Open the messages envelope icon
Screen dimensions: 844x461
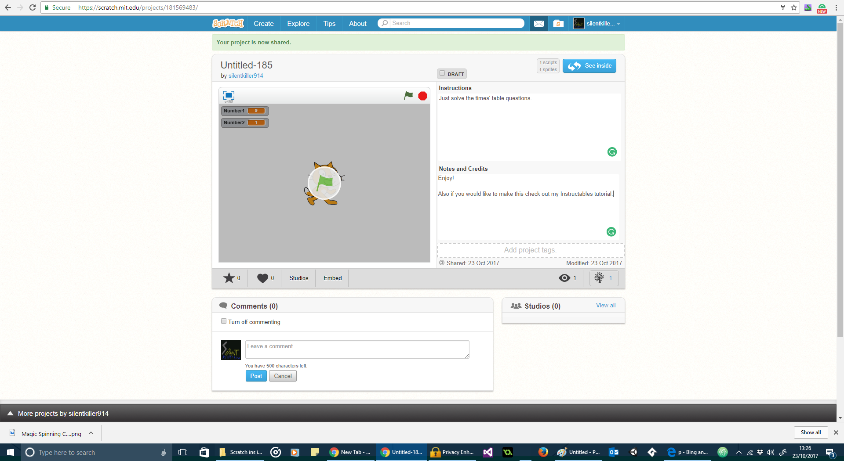point(538,23)
